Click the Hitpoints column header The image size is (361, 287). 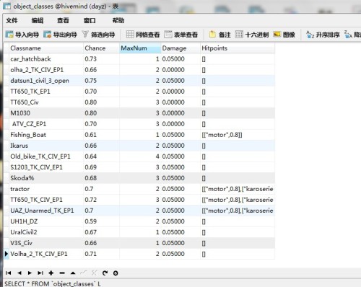[x=238, y=48]
